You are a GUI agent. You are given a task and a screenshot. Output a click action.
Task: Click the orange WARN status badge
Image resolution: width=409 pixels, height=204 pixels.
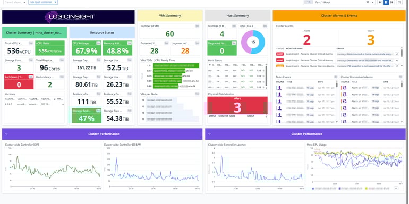coord(280,66)
